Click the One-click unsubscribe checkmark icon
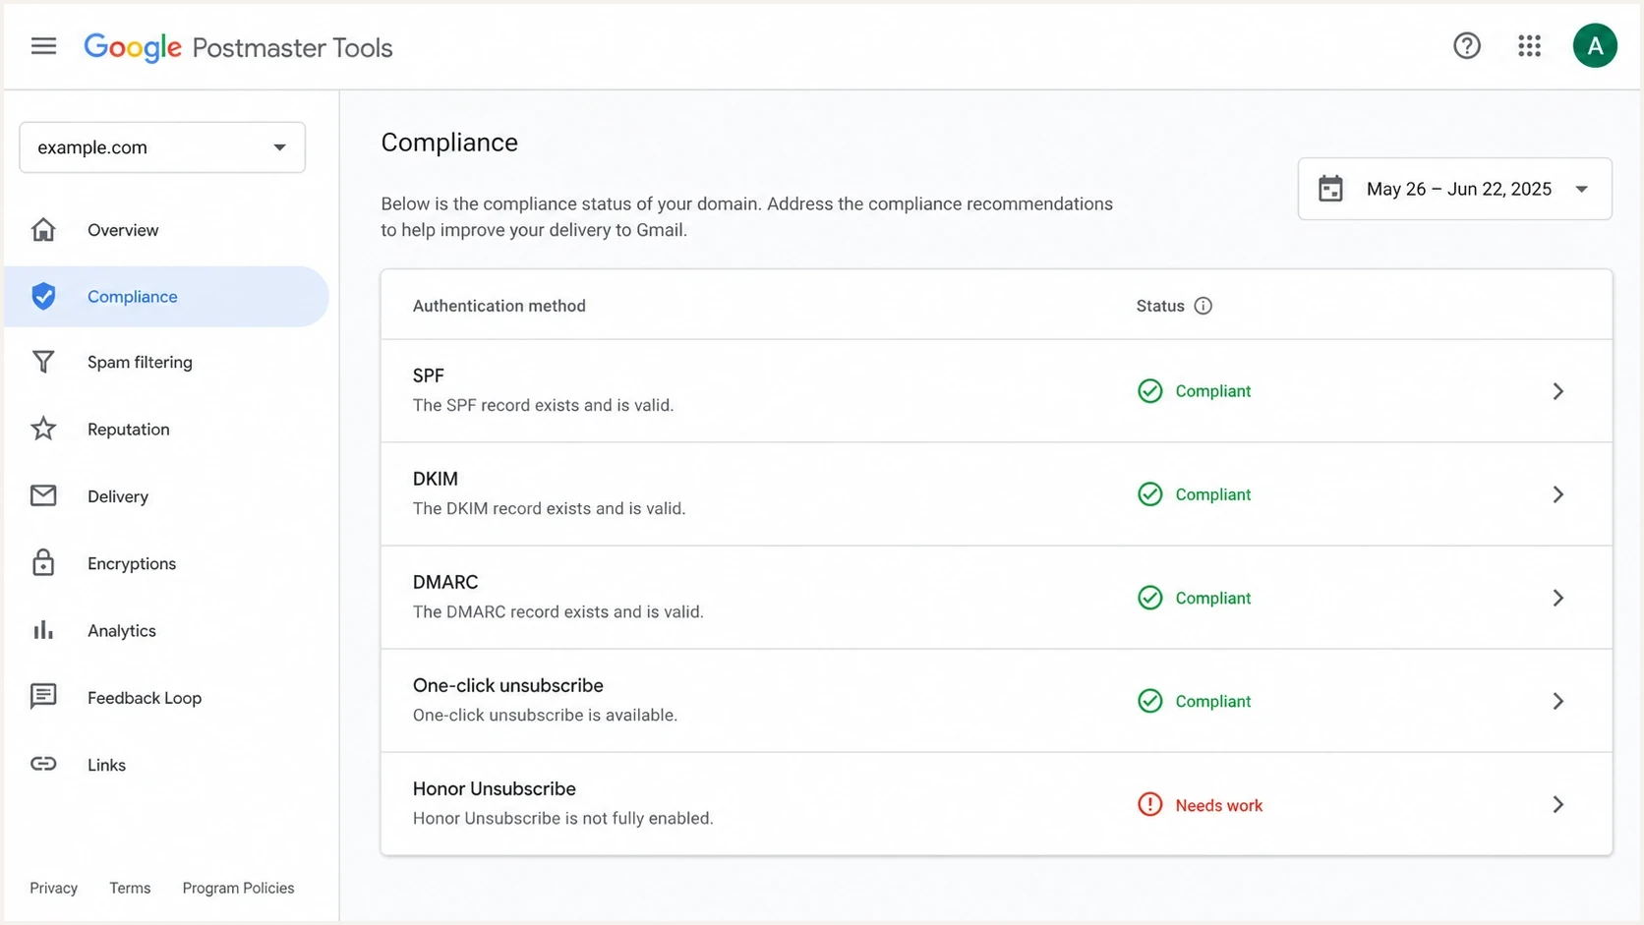The width and height of the screenshot is (1644, 925). pos(1149,701)
